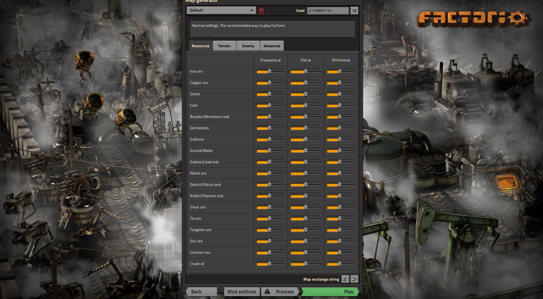The height and width of the screenshot is (299, 543).
Task: Adjust the Zinc ore richness slider
Action: [341, 241]
